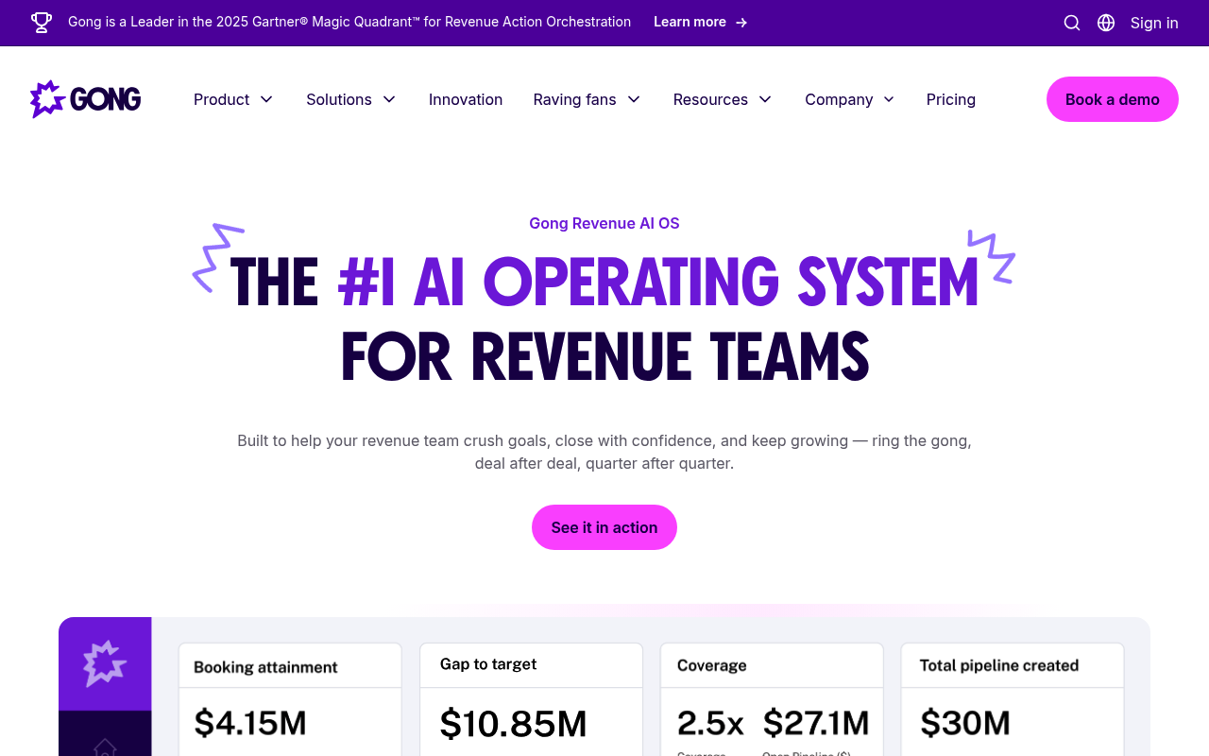
Task: Select the Gap to target card
Action: pyautogui.click(x=531, y=699)
